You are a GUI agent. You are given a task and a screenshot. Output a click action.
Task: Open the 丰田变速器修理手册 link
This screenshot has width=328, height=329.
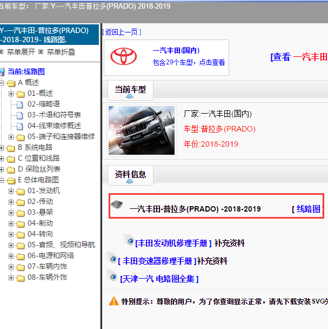coord(157,261)
